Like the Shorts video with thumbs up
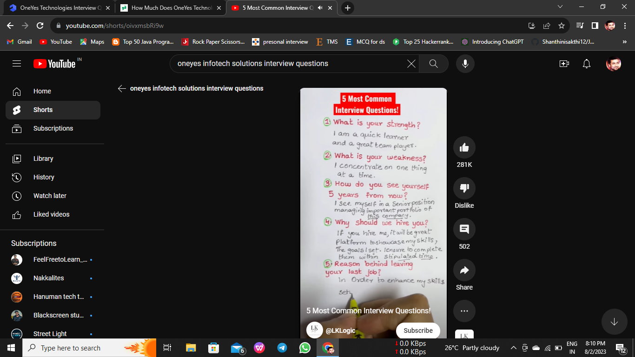Viewport: 635px width, 357px height. (464, 148)
